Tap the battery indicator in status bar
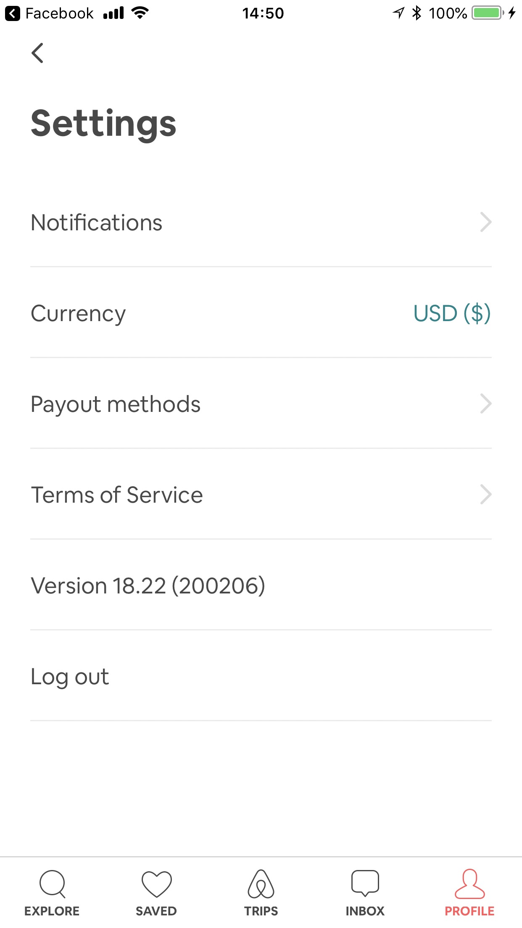Image resolution: width=522 pixels, height=928 pixels. tap(488, 13)
